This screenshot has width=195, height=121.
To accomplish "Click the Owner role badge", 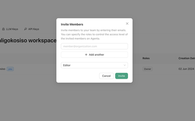I will pyautogui.click(x=148, y=69).
